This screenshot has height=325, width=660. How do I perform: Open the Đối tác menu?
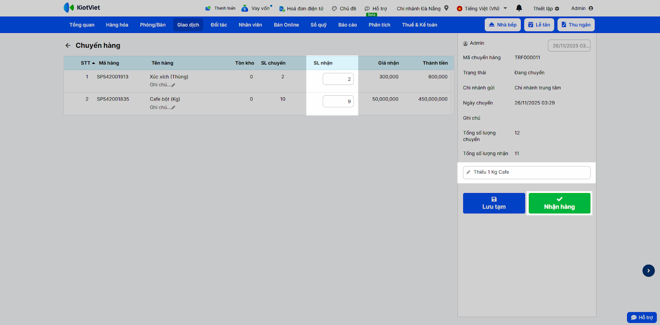click(x=219, y=25)
